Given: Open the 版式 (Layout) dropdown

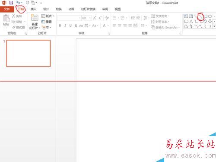Looking at the screenshot, I should 48,16.
